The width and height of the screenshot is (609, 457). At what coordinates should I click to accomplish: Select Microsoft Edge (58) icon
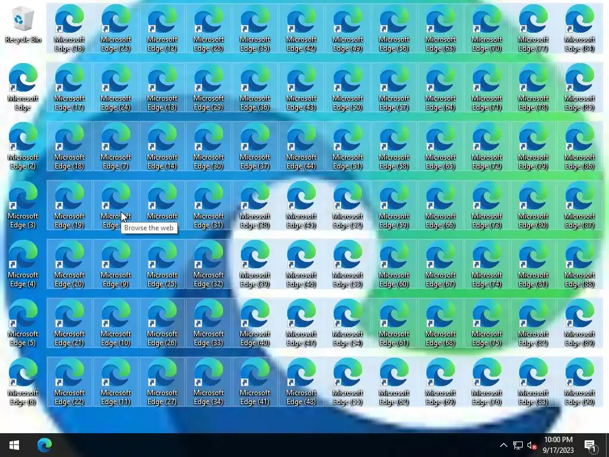point(394,146)
